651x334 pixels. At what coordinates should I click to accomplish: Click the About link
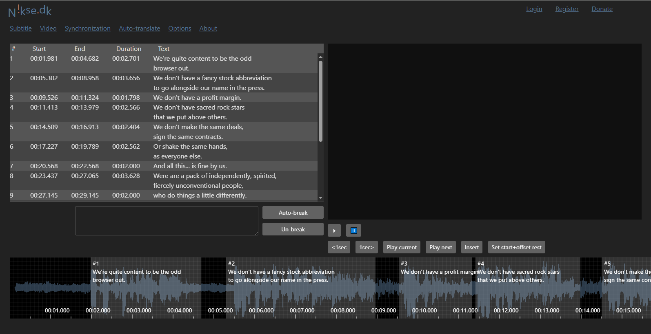click(208, 29)
